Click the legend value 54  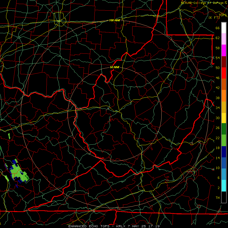pyautogui.click(x=218, y=58)
